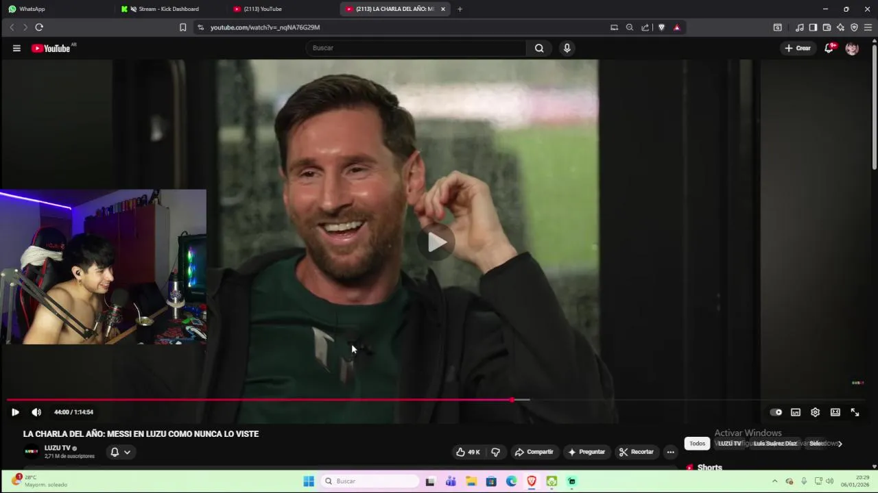The height and width of the screenshot is (493, 878).
Task: Open Brave Shields lion icon
Action: (x=661, y=27)
